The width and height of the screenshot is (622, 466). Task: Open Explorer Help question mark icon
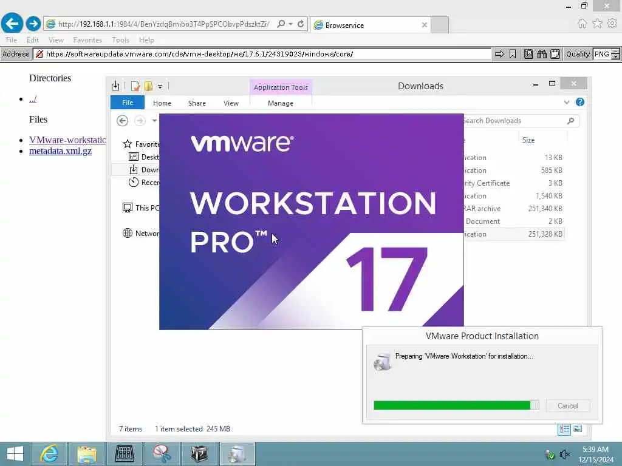(580, 102)
